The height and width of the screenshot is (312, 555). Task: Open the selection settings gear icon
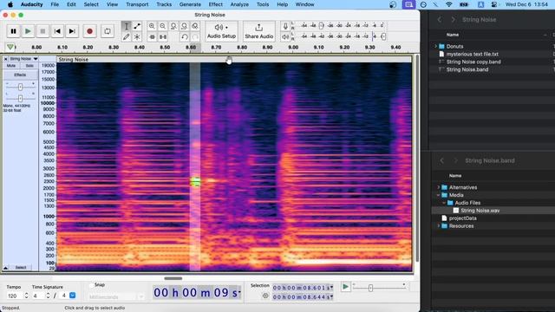click(265, 296)
